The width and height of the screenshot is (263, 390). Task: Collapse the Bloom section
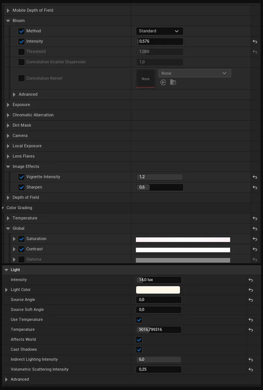pyautogui.click(x=8, y=21)
